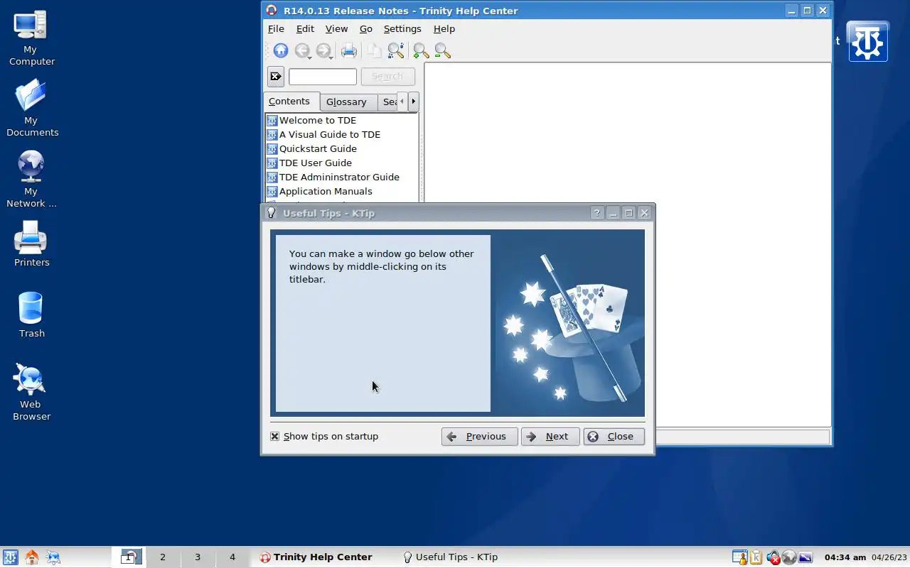
Task: Open the Forward history dropdown arrow
Action: (x=331, y=57)
